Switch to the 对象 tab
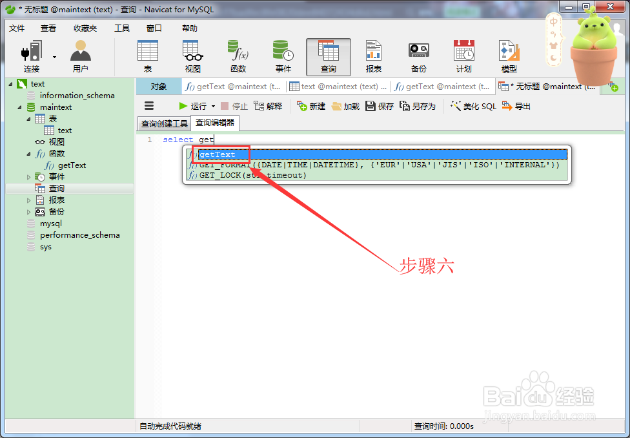This screenshot has width=630, height=438. click(x=159, y=87)
